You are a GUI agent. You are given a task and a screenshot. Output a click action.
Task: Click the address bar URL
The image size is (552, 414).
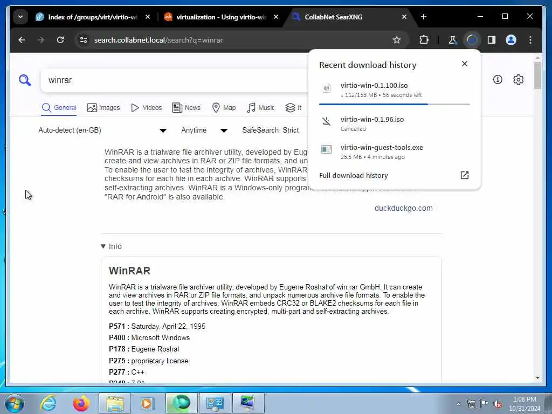tap(158, 40)
